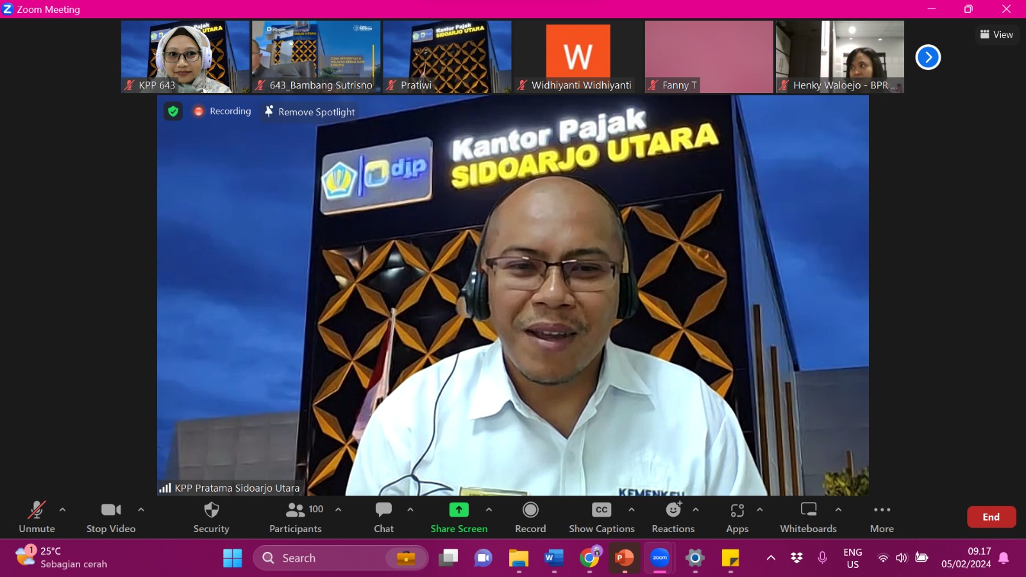Viewport: 1026px width, 577px height.
Task: Select Henky Waloejo's video thumbnail
Action: pos(839,56)
